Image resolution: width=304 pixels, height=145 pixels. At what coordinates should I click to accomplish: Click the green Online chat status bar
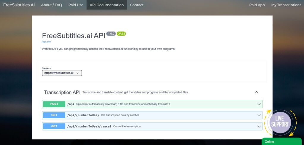click(282, 141)
